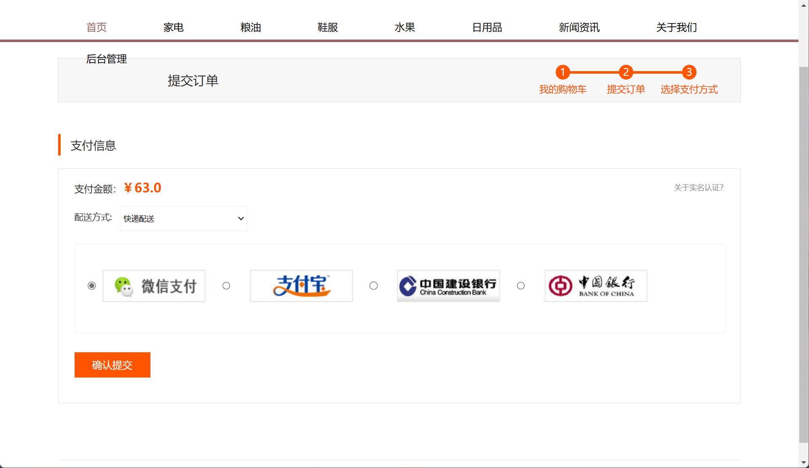The image size is (809, 468).
Task: Click the scrollbar down arrow
Action: click(x=803, y=462)
